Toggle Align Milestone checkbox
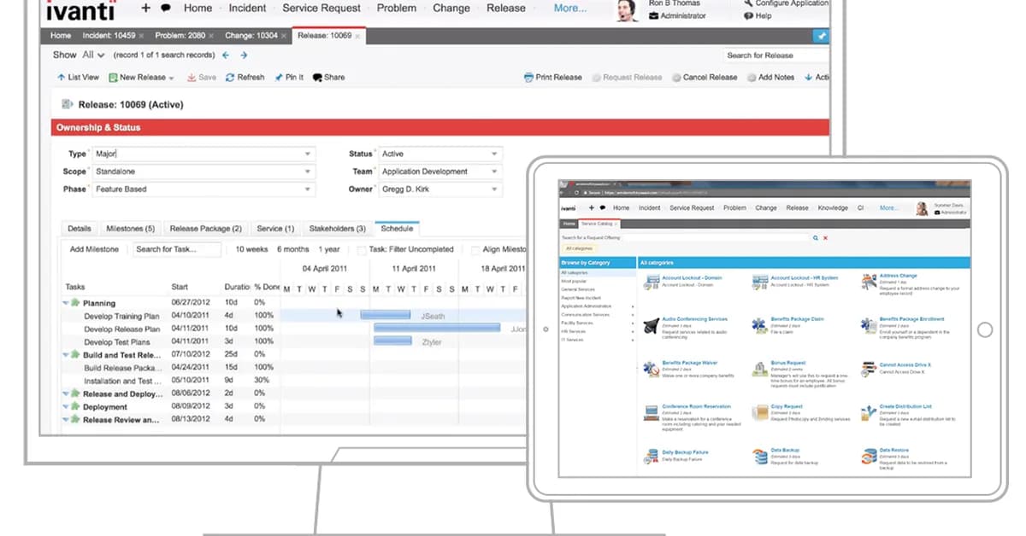The image size is (1026, 536). [475, 250]
